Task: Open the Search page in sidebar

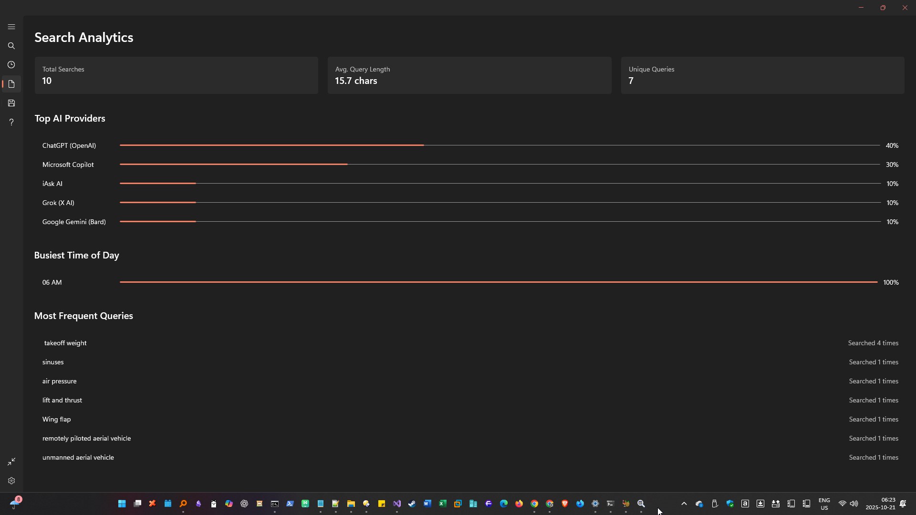Action: pyautogui.click(x=11, y=46)
